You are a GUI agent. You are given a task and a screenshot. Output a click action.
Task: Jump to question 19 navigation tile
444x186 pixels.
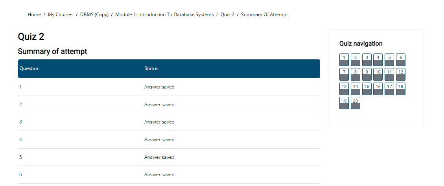[344, 103]
